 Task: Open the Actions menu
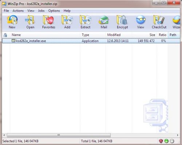pyautogui.click(x=18, y=11)
